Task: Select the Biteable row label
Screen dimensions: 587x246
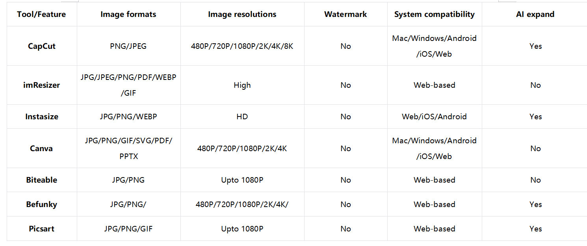Action: (42, 180)
